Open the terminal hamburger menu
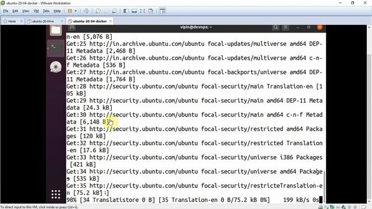372x209 pixels. pos(285,27)
